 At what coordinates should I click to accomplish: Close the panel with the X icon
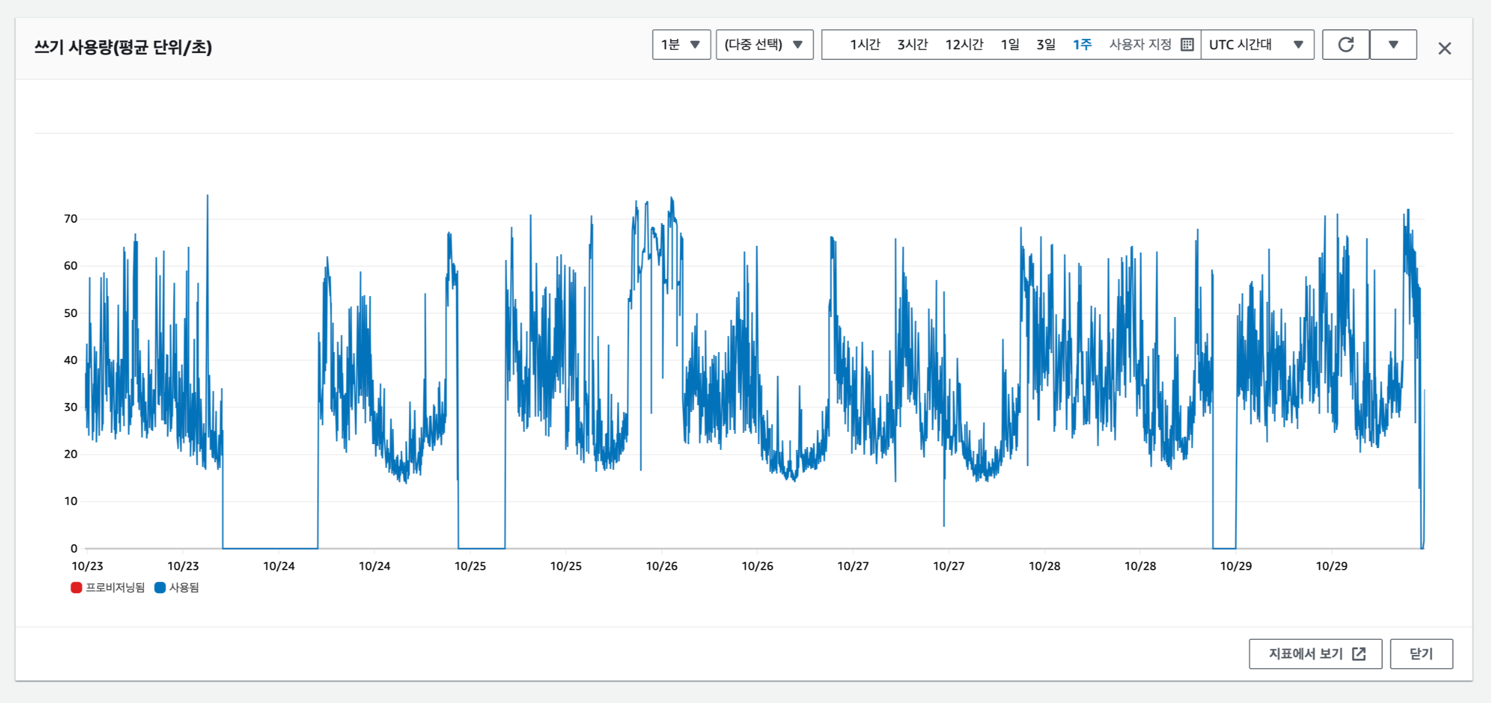click(1444, 49)
